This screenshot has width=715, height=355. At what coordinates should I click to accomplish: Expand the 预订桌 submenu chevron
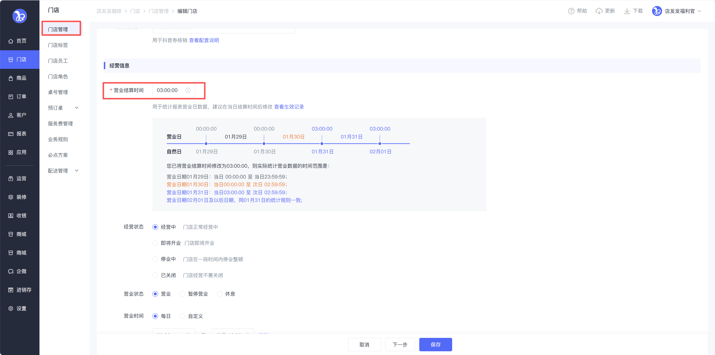pos(77,108)
